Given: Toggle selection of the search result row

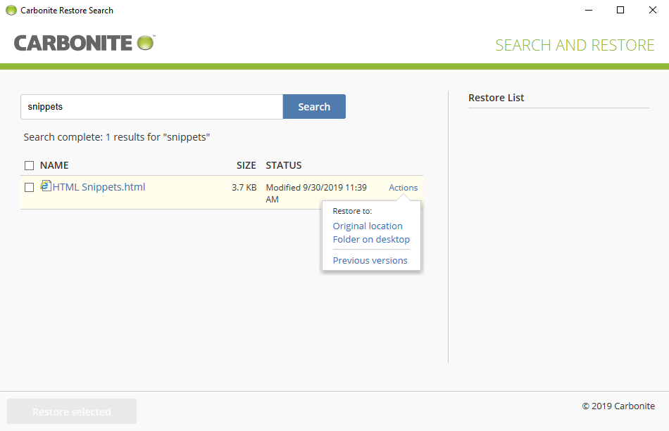Looking at the screenshot, I should (x=29, y=187).
